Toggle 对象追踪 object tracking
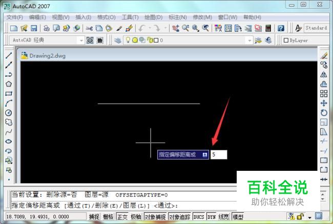333x224 pixels. point(180,216)
